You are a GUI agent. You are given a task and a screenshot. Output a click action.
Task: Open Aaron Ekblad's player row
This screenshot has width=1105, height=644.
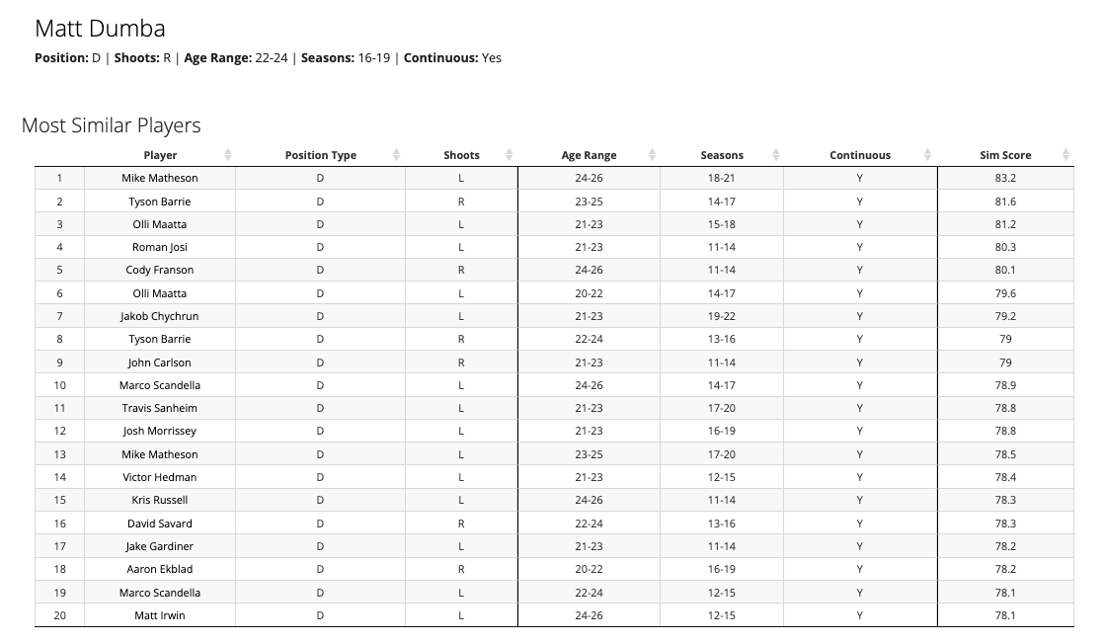160,569
